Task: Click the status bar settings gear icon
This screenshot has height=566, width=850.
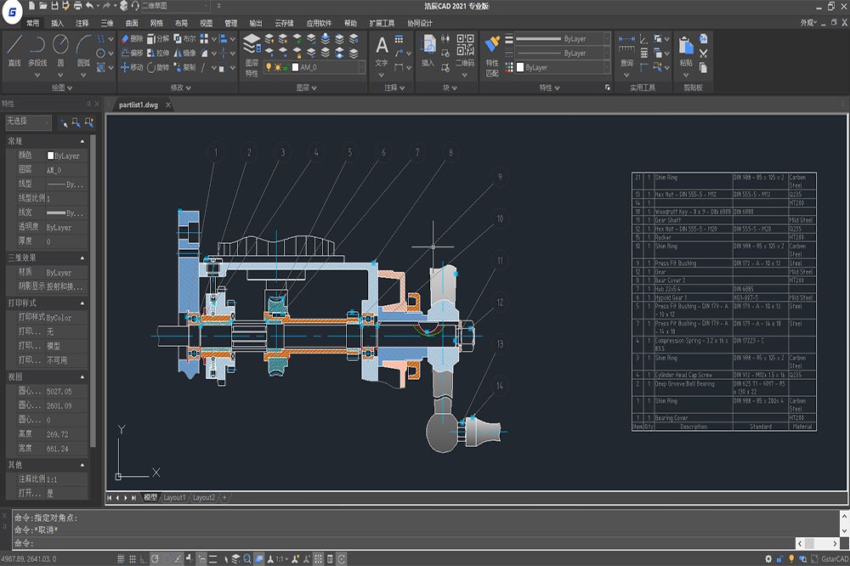Action: coord(768,559)
